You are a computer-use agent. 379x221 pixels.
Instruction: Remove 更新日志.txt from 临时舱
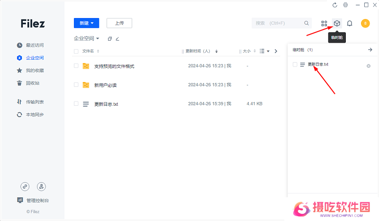[369, 66]
